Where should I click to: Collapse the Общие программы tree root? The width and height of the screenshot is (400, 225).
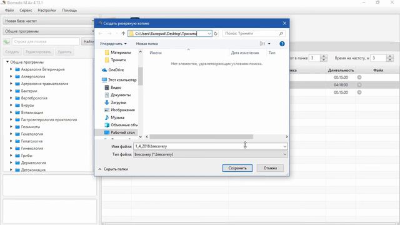click(x=7, y=62)
